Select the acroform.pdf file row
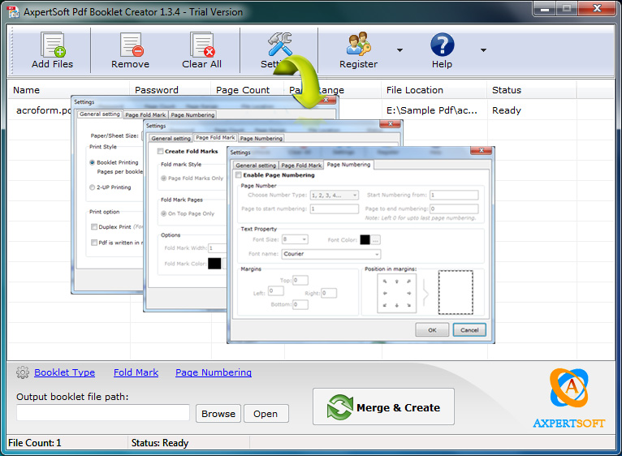The height and width of the screenshot is (456, 622). click(311, 110)
